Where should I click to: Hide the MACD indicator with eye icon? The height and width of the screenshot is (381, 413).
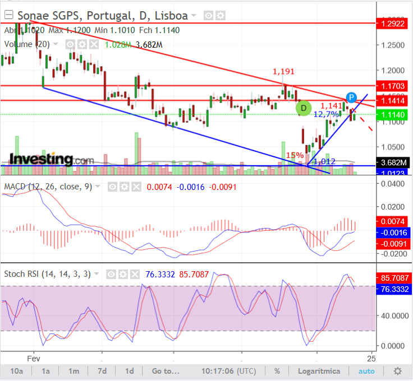click(x=112, y=187)
